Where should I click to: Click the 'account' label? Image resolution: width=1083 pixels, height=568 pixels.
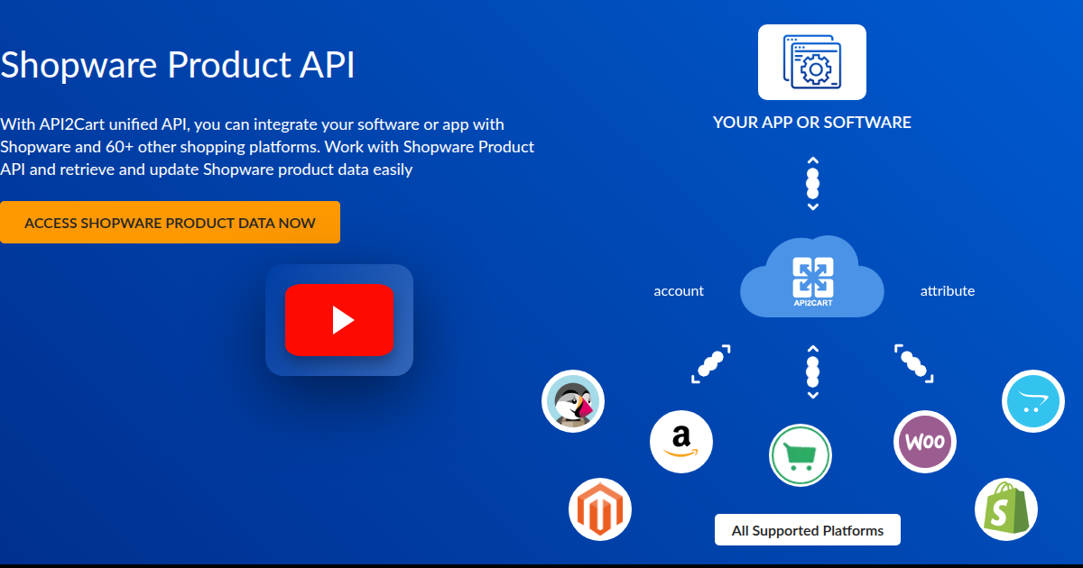(679, 291)
